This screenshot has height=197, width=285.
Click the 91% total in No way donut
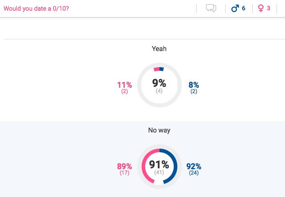[x=159, y=165]
